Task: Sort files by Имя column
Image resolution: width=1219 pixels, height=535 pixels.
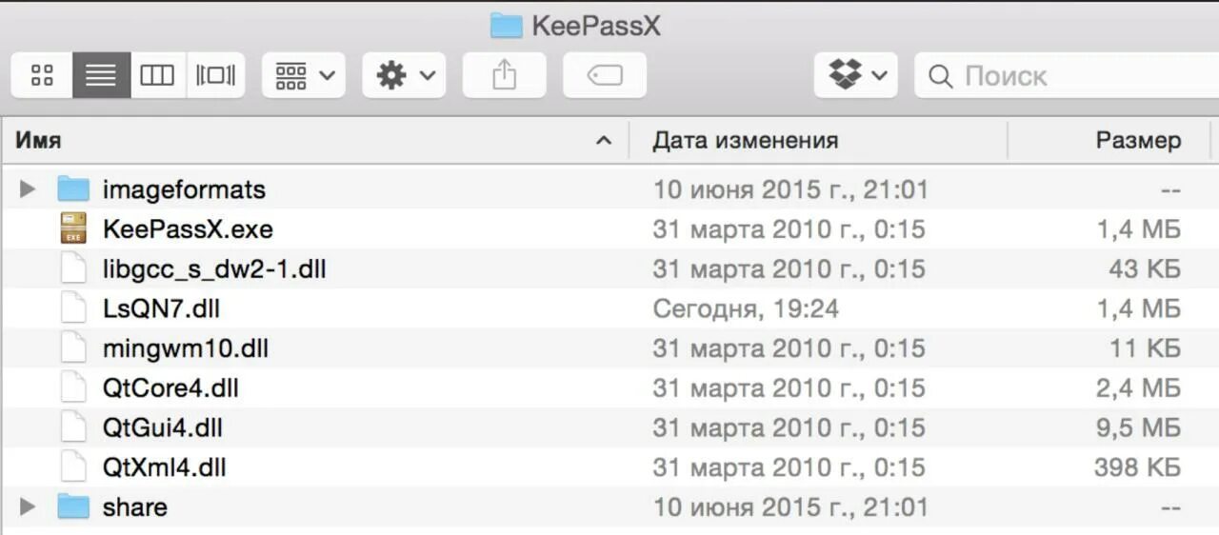Action: coord(286,141)
